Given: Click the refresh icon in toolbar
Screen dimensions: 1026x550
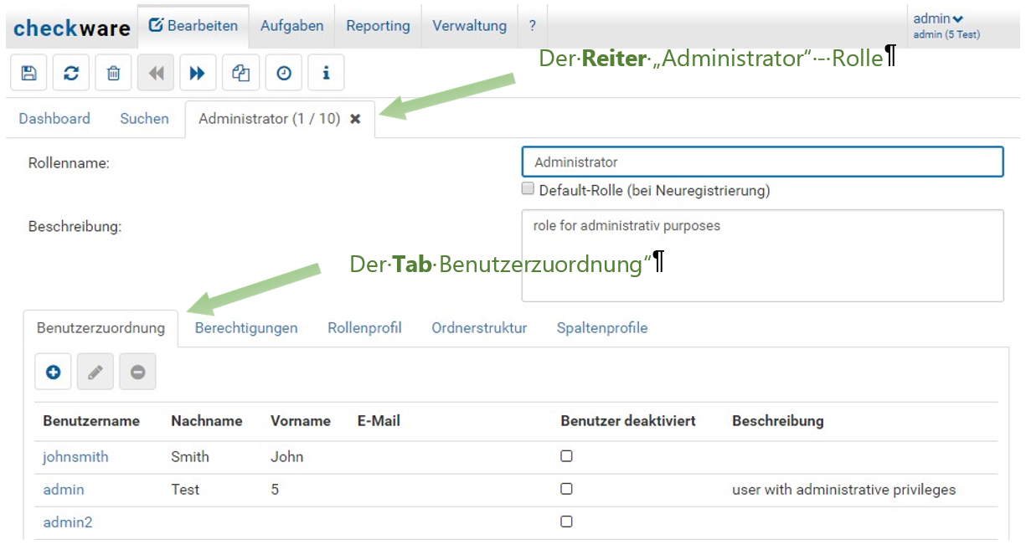Looking at the screenshot, I should 71,73.
